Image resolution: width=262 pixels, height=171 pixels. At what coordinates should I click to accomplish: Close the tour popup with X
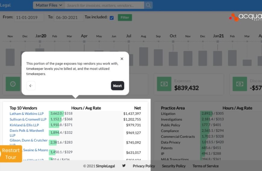pos(122,58)
